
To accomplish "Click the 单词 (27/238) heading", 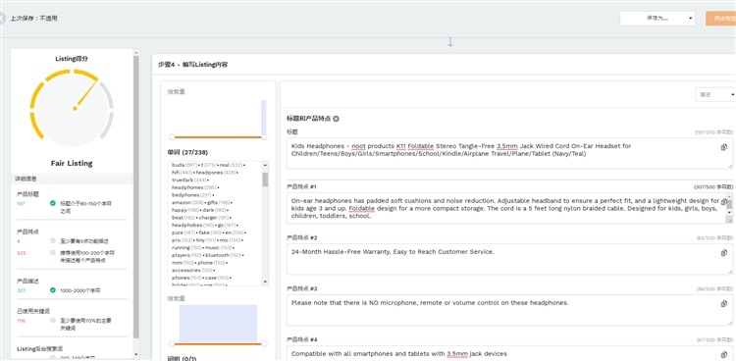I will 187,153.
